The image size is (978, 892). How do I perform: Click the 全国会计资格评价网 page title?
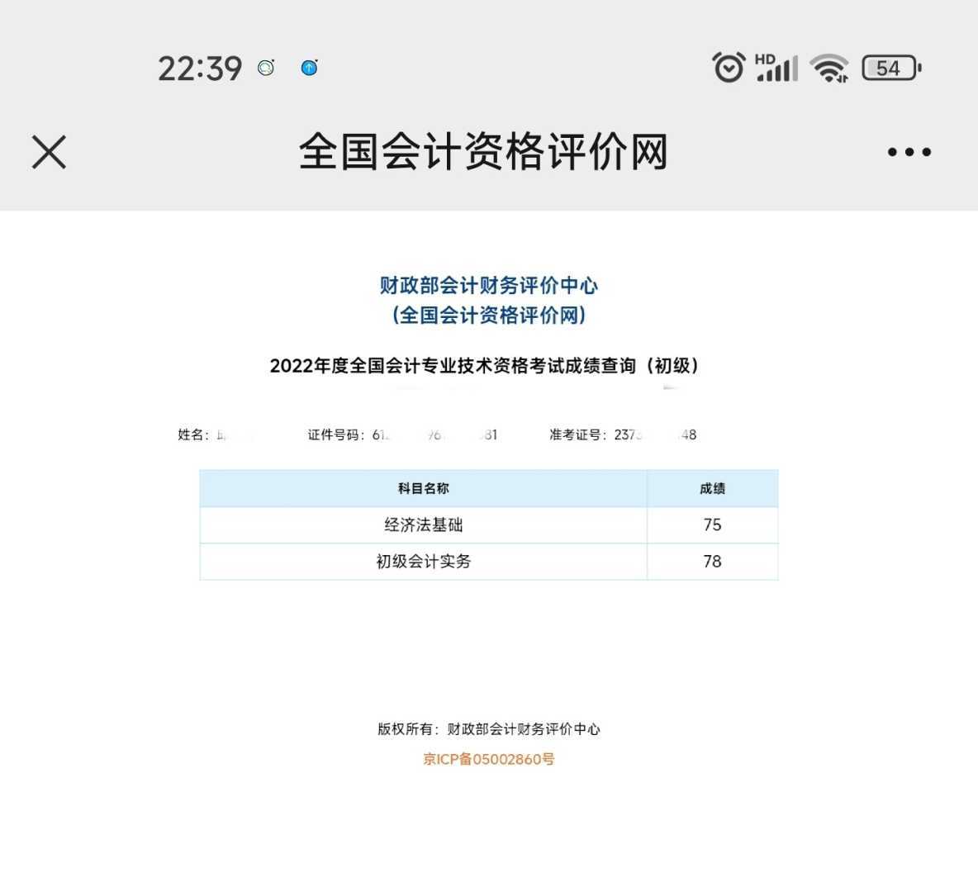tap(483, 152)
